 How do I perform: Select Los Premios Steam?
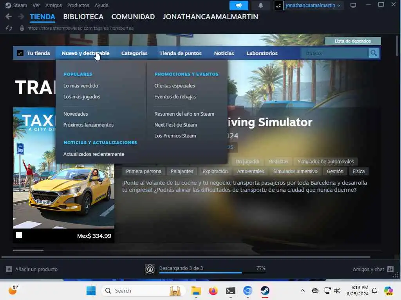(x=175, y=136)
